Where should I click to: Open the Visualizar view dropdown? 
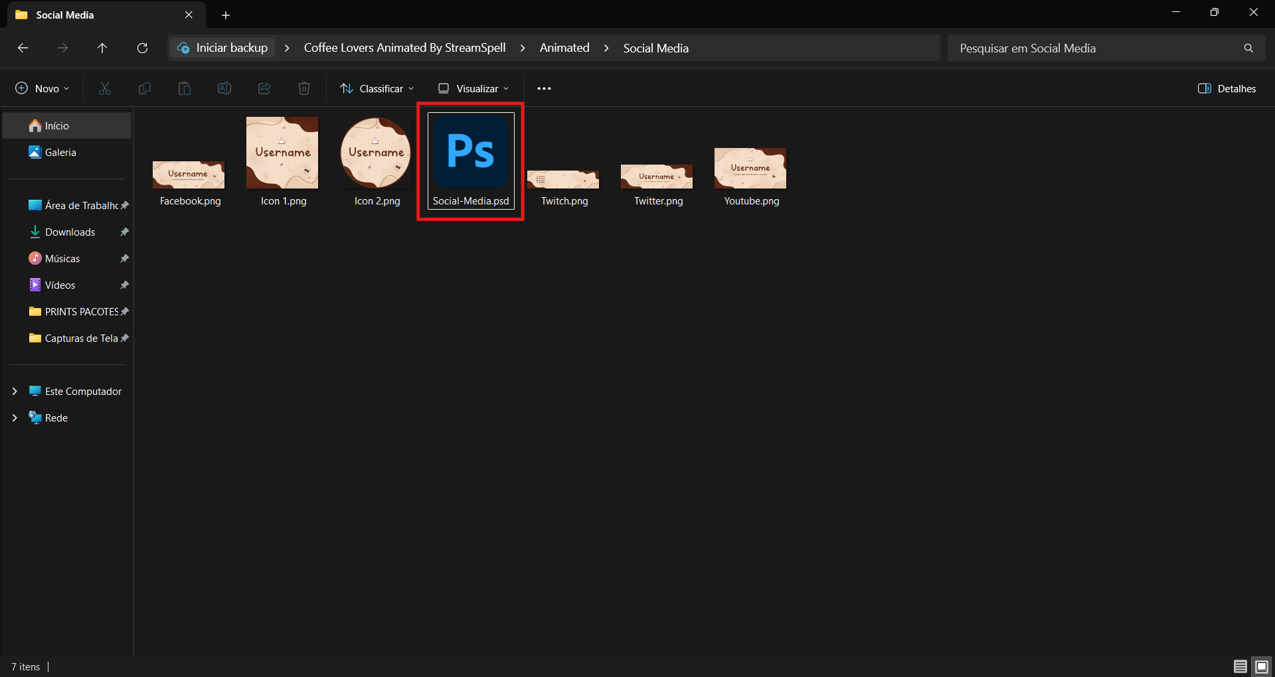473,88
